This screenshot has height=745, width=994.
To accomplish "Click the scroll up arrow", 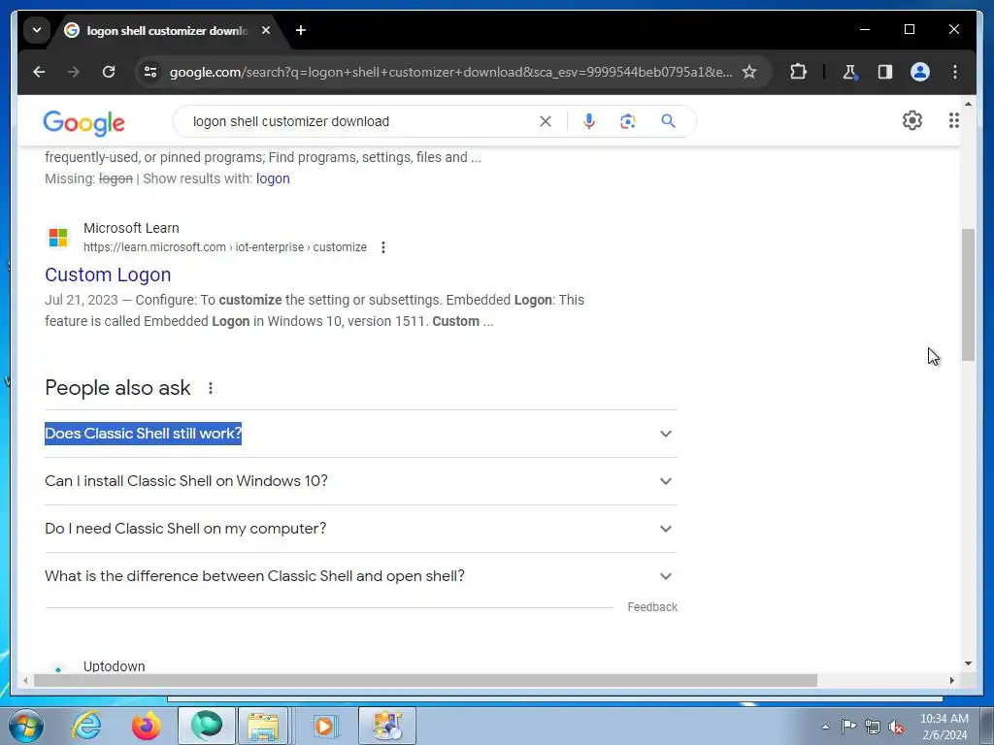I will pyautogui.click(x=968, y=103).
